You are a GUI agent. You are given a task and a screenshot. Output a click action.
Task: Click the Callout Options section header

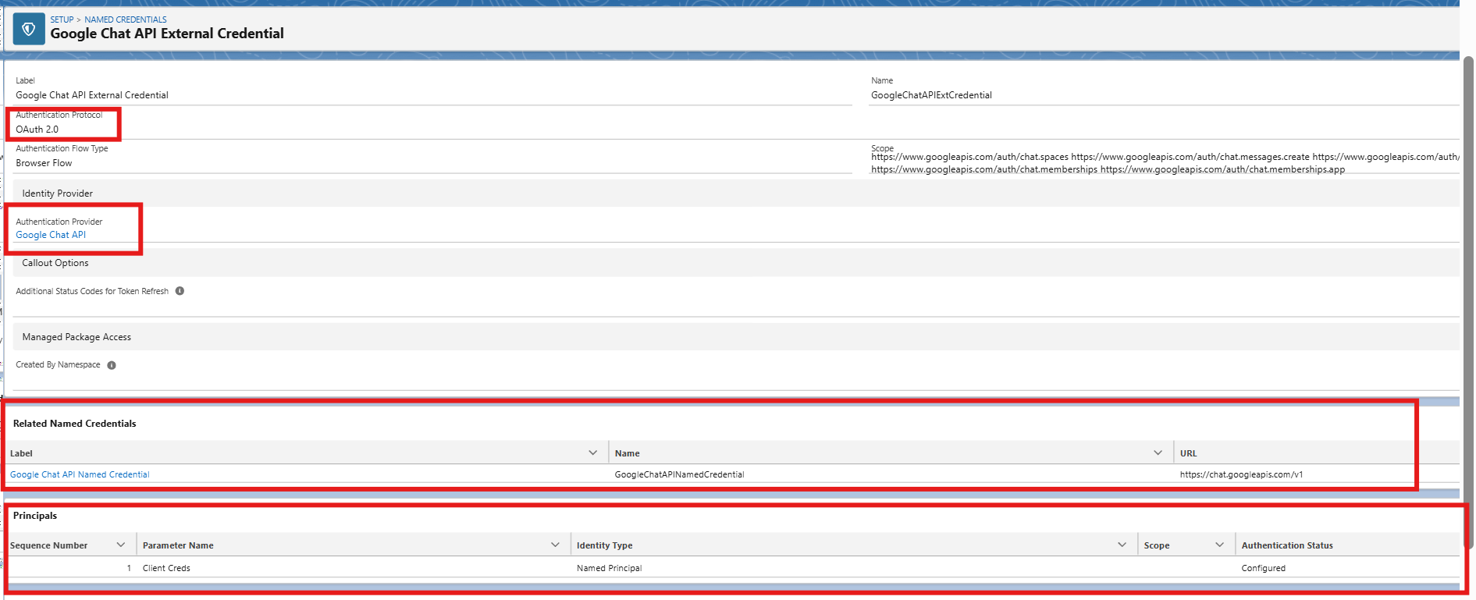[736, 263]
